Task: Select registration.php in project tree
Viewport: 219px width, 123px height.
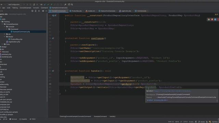Action: 14,42
